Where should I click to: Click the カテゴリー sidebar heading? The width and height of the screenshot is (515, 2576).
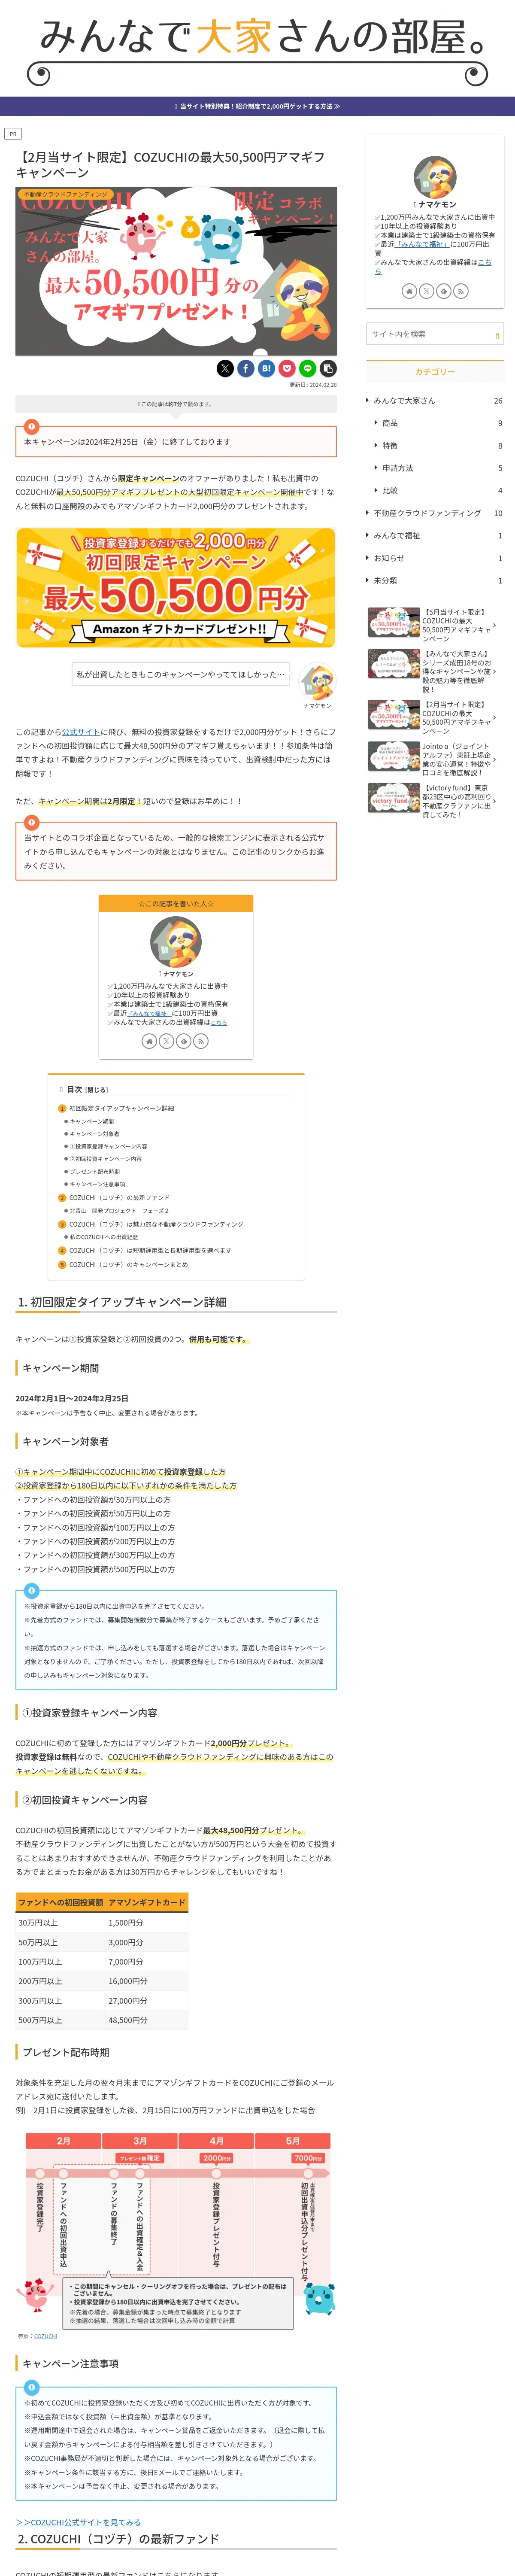coord(435,371)
